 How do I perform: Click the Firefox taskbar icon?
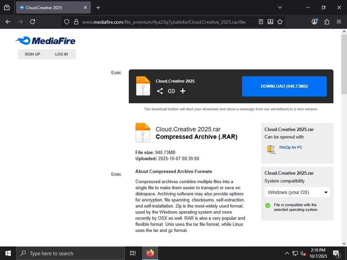(150, 253)
